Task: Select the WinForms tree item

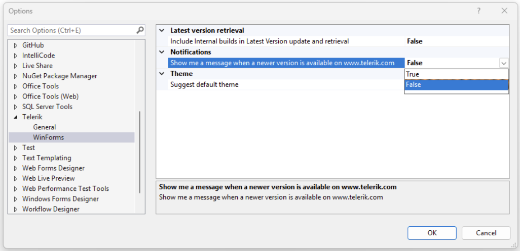Action: point(48,137)
